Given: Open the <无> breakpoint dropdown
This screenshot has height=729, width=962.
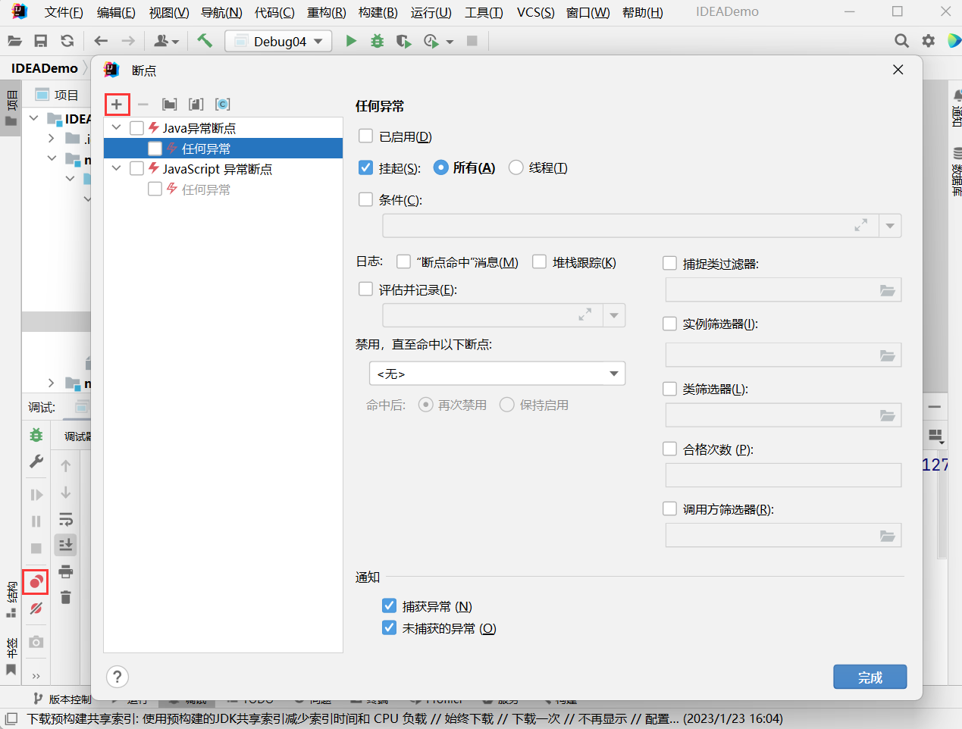Looking at the screenshot, I should tap(497, 374).
